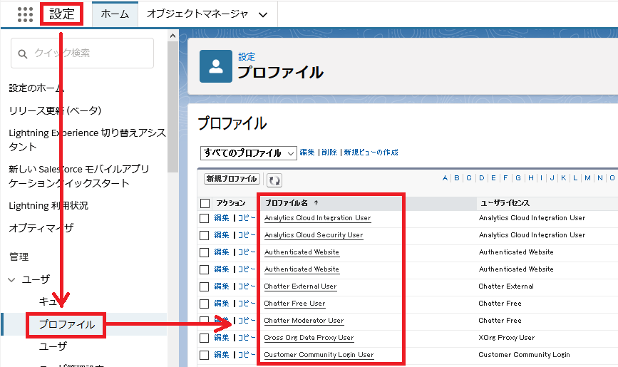Viewport: 618px width, 367px height.
Task: Expand the オブジェクトマネージャ tab chevron
Action: (x=263, y=14)
